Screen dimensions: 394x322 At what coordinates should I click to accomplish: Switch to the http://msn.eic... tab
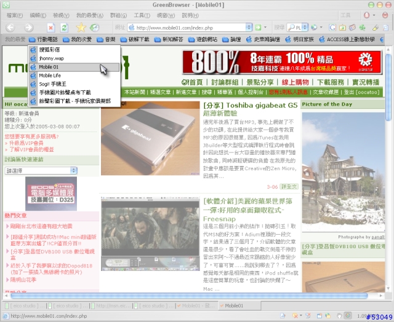[111, 305]
